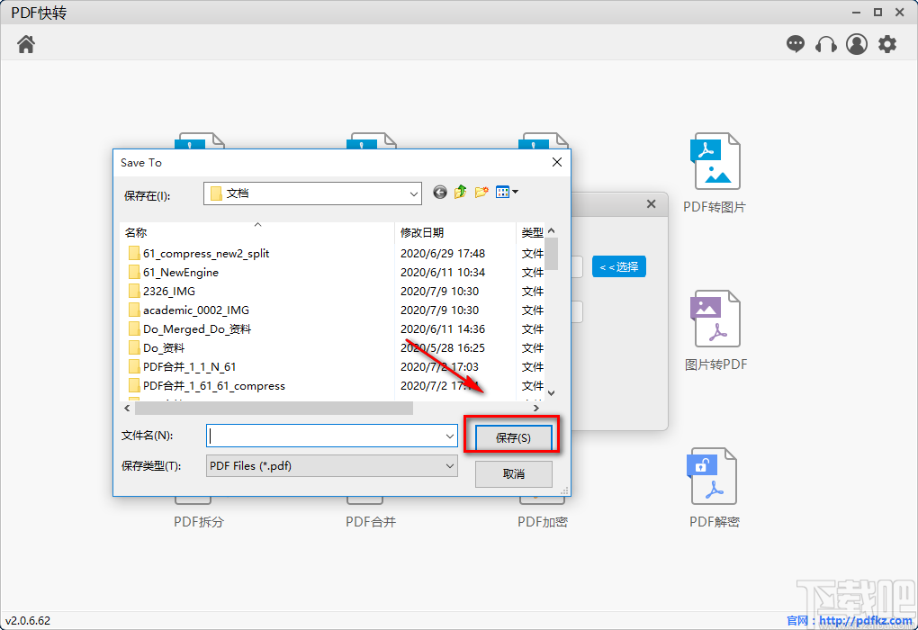Select the Do_资料 folder

(x=157, y=347)
